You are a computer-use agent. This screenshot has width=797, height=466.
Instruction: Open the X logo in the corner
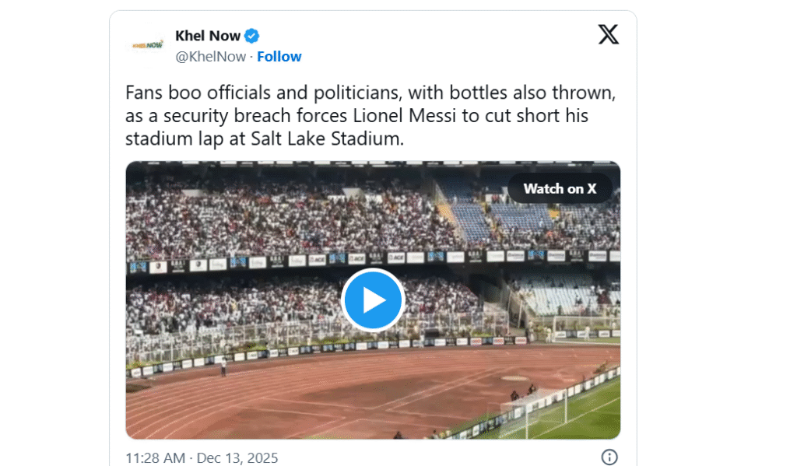click(608, 34)
